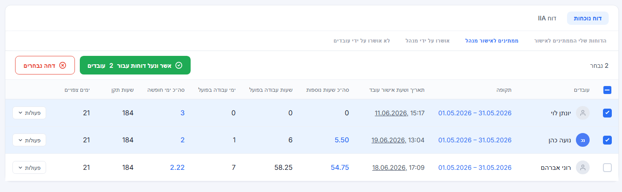Screen dimensions: 622x192
Task: Open פעולות dropdown for רוני אברהם
Action: [29, 168]
